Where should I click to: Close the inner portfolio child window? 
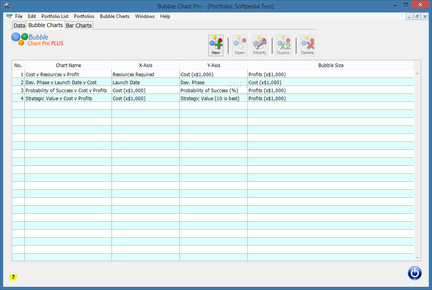coord(425,16)
